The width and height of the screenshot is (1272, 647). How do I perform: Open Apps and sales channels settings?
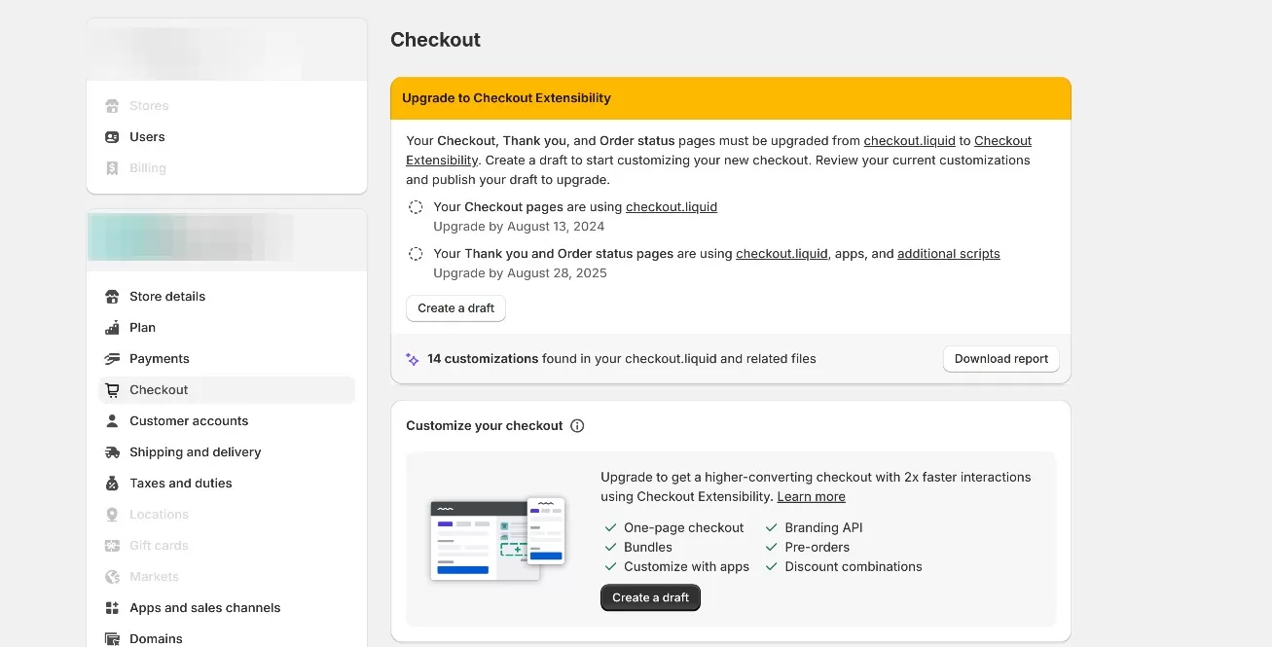pyautogui.click(x=227, y=608)
